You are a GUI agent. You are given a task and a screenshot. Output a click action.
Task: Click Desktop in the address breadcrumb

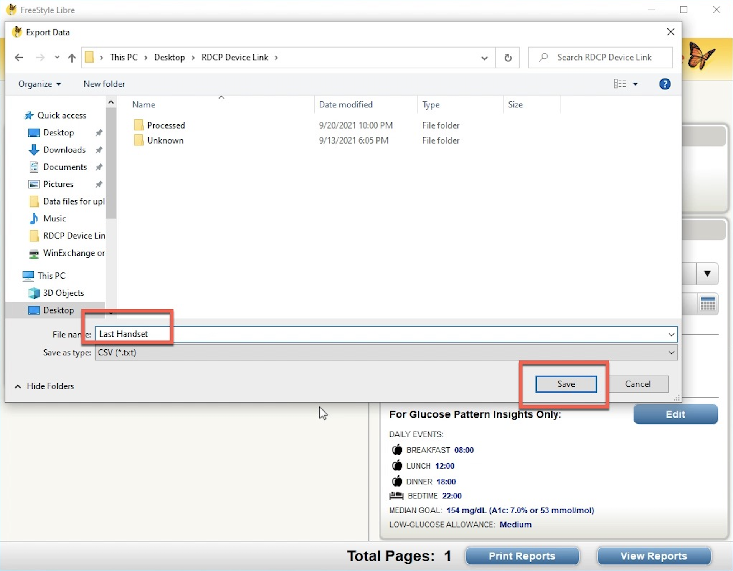170,58
